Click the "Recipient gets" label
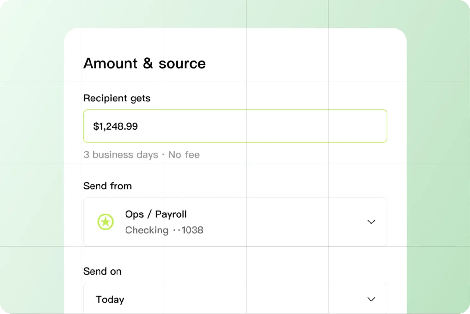Screen dimensions: 470x314 (117, 98)
